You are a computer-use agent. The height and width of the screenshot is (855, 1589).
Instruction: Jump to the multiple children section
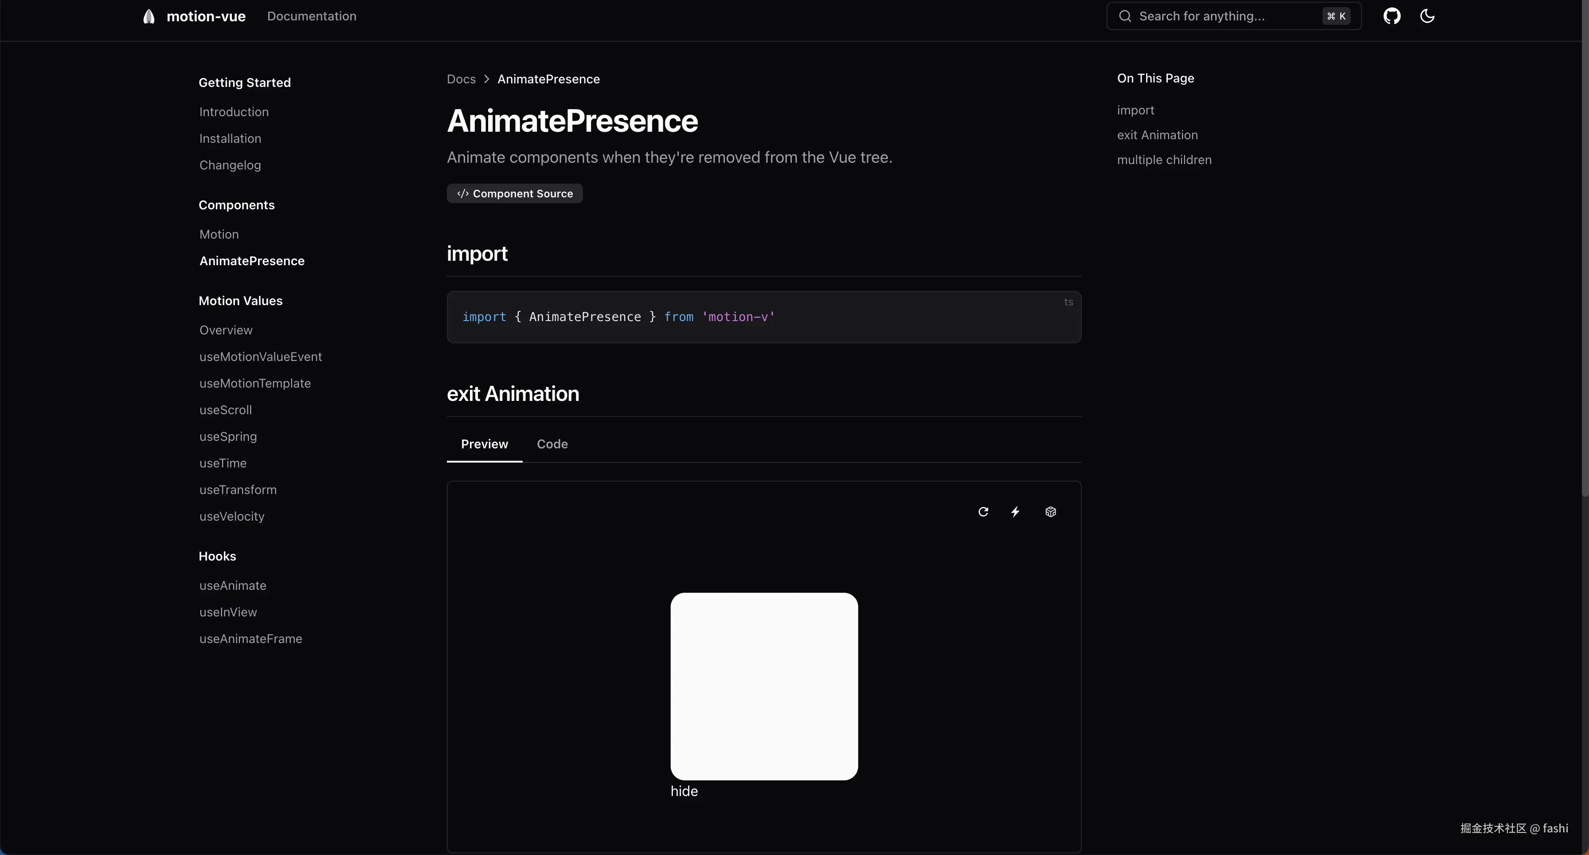point(1164,160)
